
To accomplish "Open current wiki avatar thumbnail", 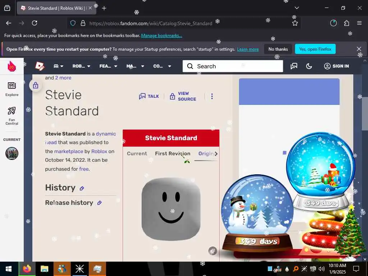I will [12, 153].
